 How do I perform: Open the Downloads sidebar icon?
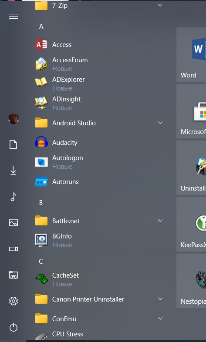[14, 171]
